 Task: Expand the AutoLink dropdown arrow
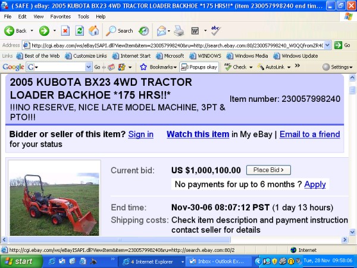coord(289,67)
